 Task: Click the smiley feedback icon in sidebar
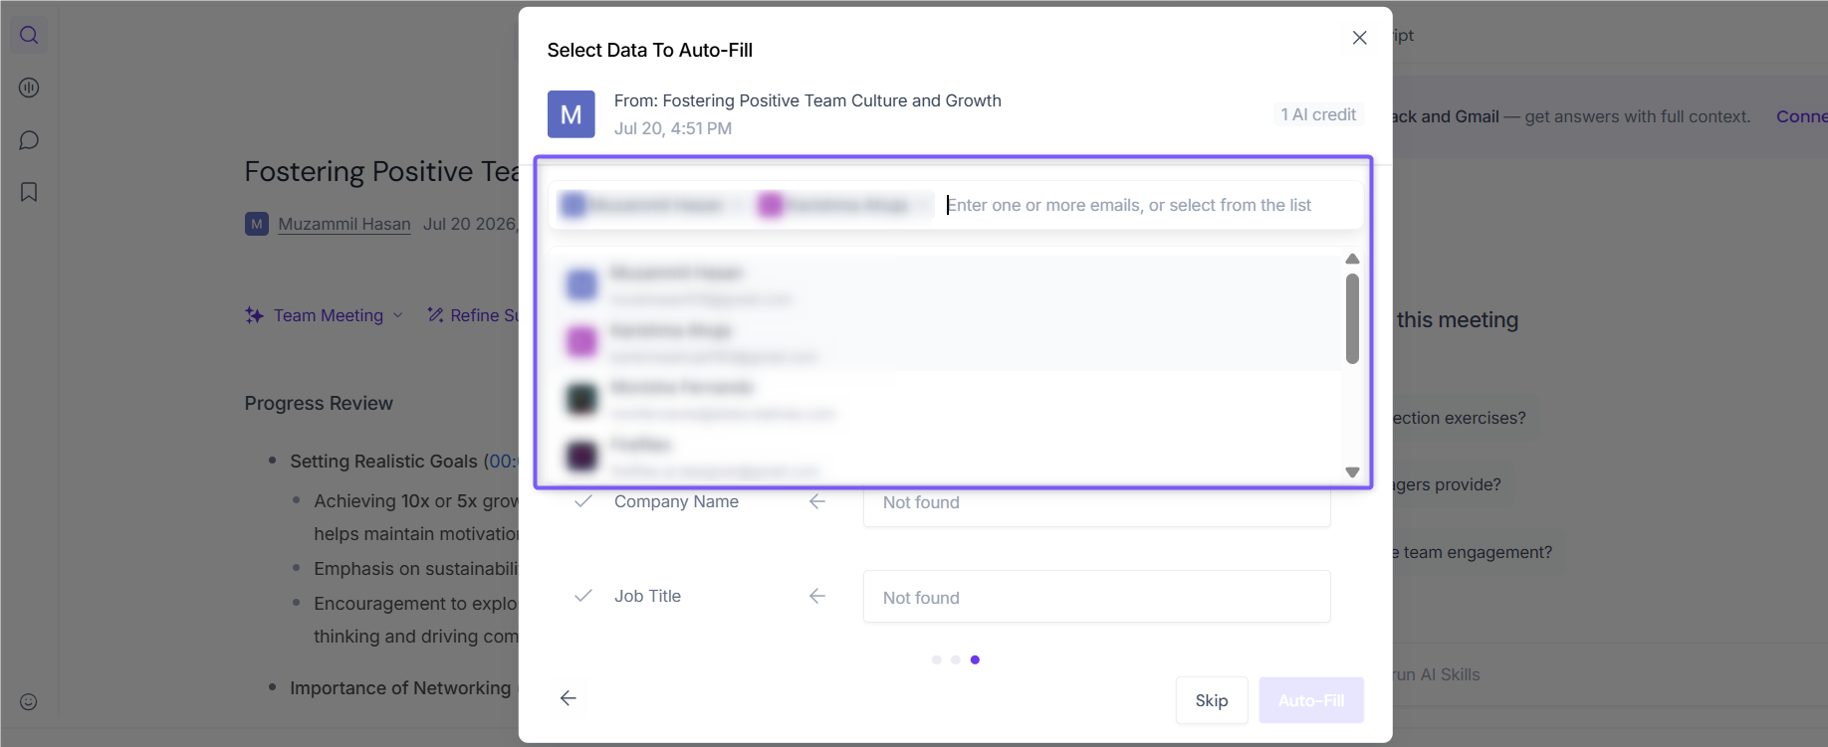[29, 702]
